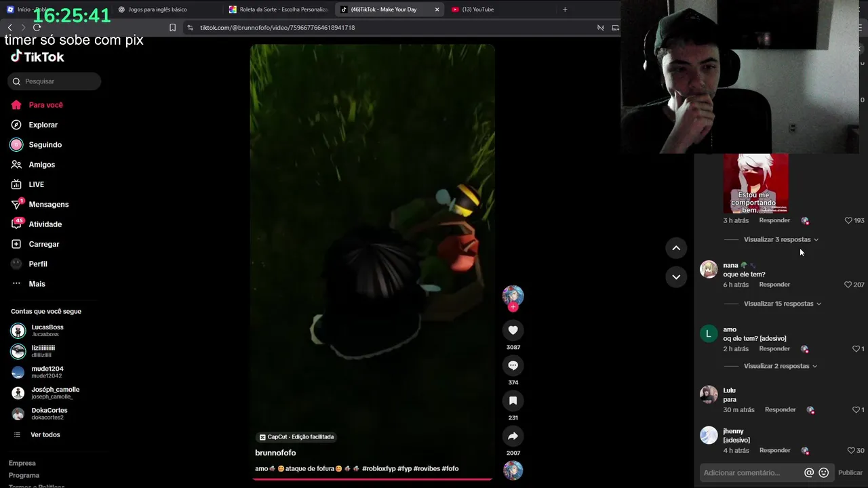
Task: Bookmark the video with favorites icon
Action: pyautogui.click(x=513, y=401)
